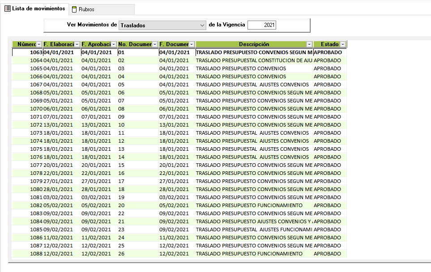
Task: Click the Lista de movimientos tab icon
Action: (x=8, y=9)
